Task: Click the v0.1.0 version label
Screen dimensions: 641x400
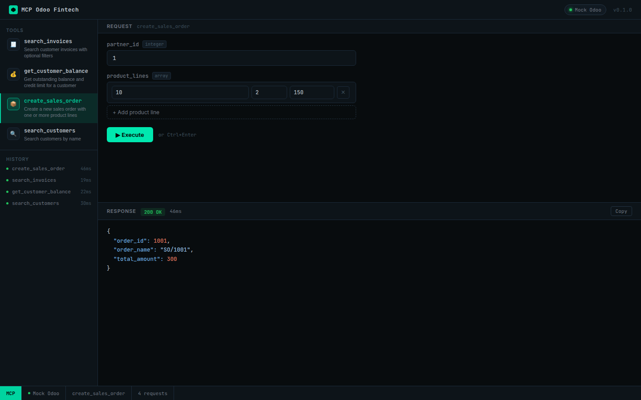Action: tap(622, 10)
